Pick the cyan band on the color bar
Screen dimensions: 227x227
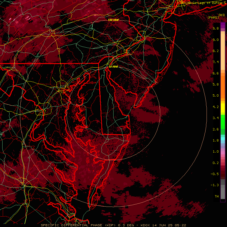pos(223,139)
